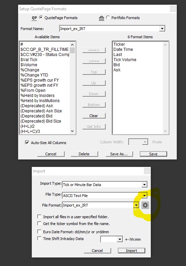Viewport: 186px width, 266px height.
Task: Click the QP QuotePage icon
Action: tap(34, 18)
